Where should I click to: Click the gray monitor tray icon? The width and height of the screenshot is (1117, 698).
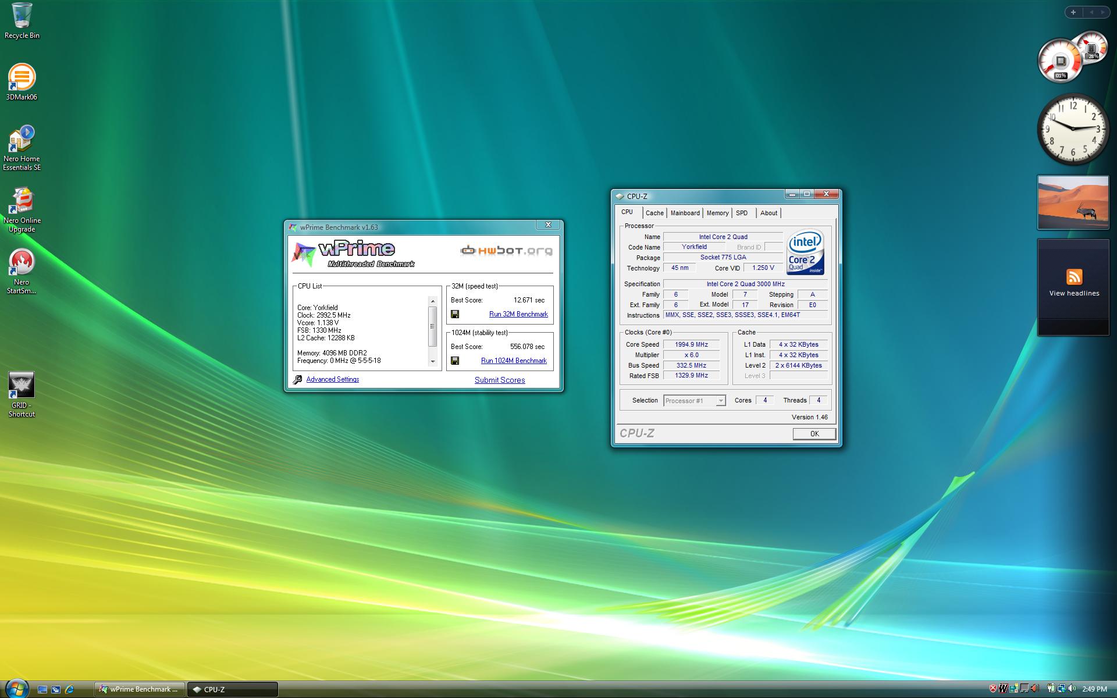[1024, 689]
